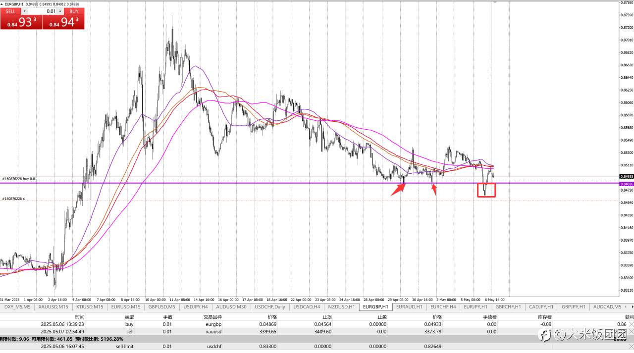Click the 手续费 column header
Viewport: 634px width, 353px height.
coord(489,317)
